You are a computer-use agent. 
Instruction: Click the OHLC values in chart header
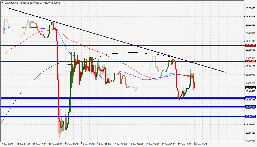40,3
